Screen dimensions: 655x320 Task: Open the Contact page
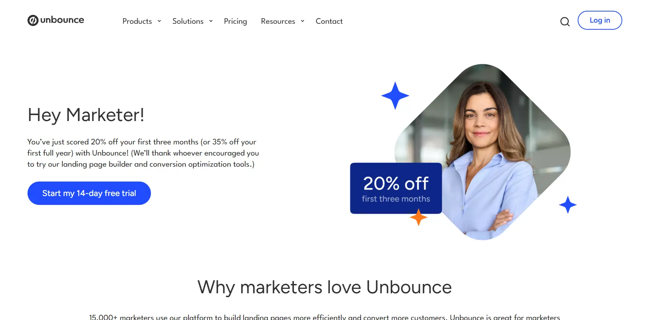point(329,21)
